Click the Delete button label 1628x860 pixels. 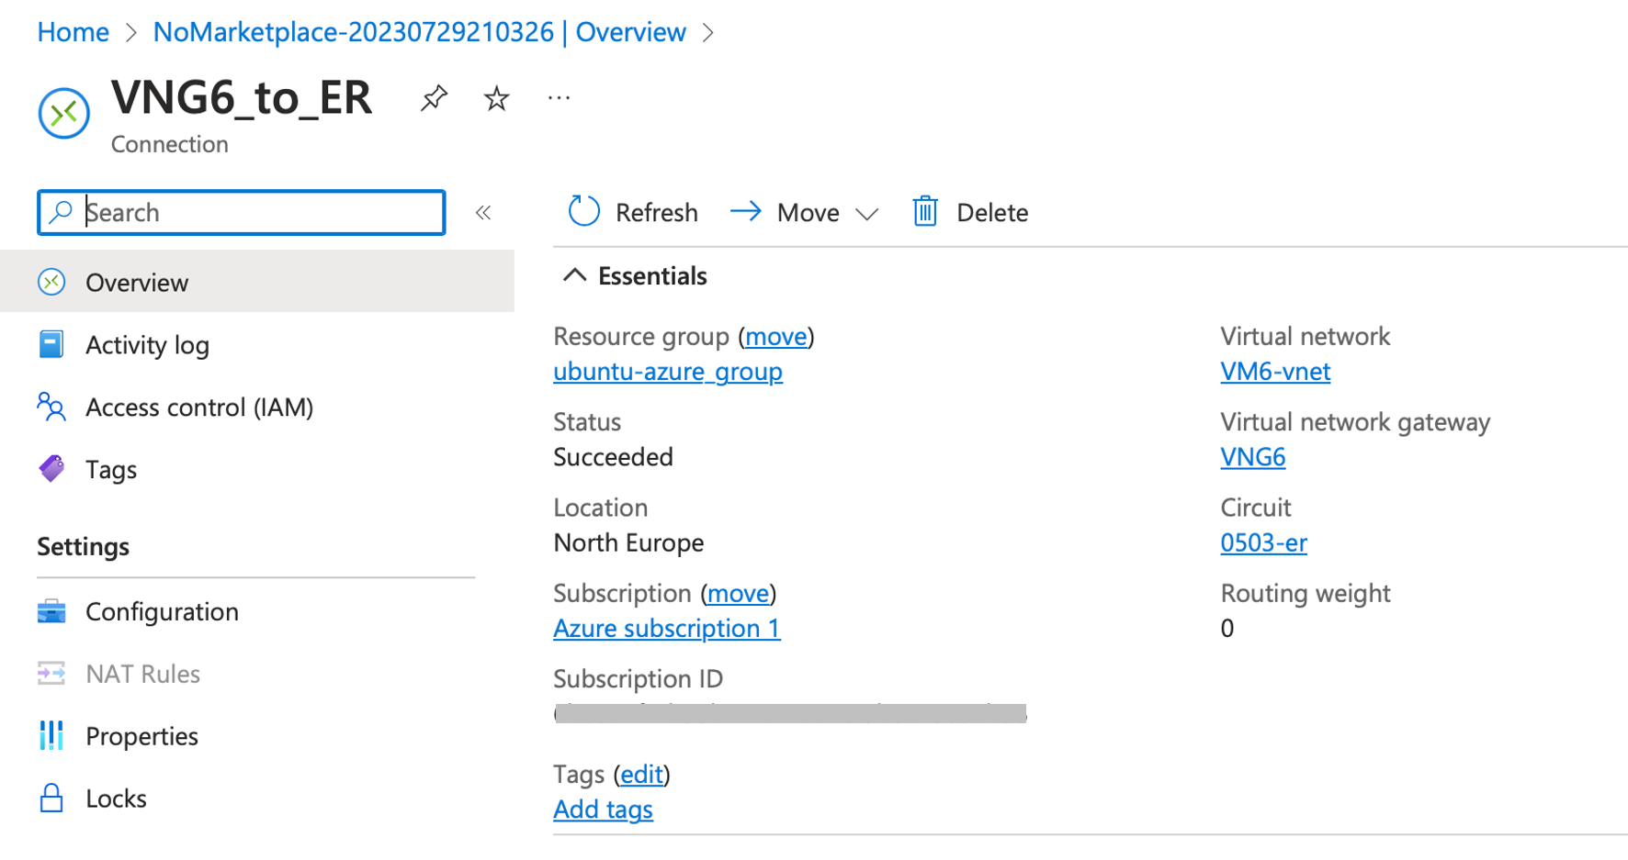(992, 213)
